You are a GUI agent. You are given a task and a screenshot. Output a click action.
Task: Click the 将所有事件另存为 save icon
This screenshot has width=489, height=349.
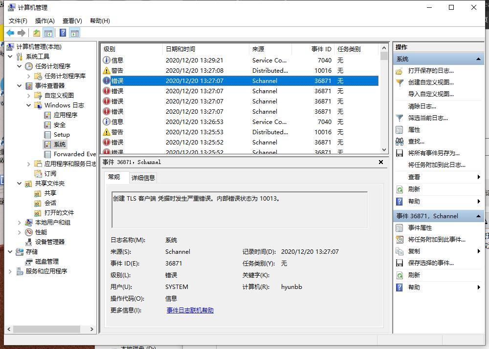(x=399, y=153)
